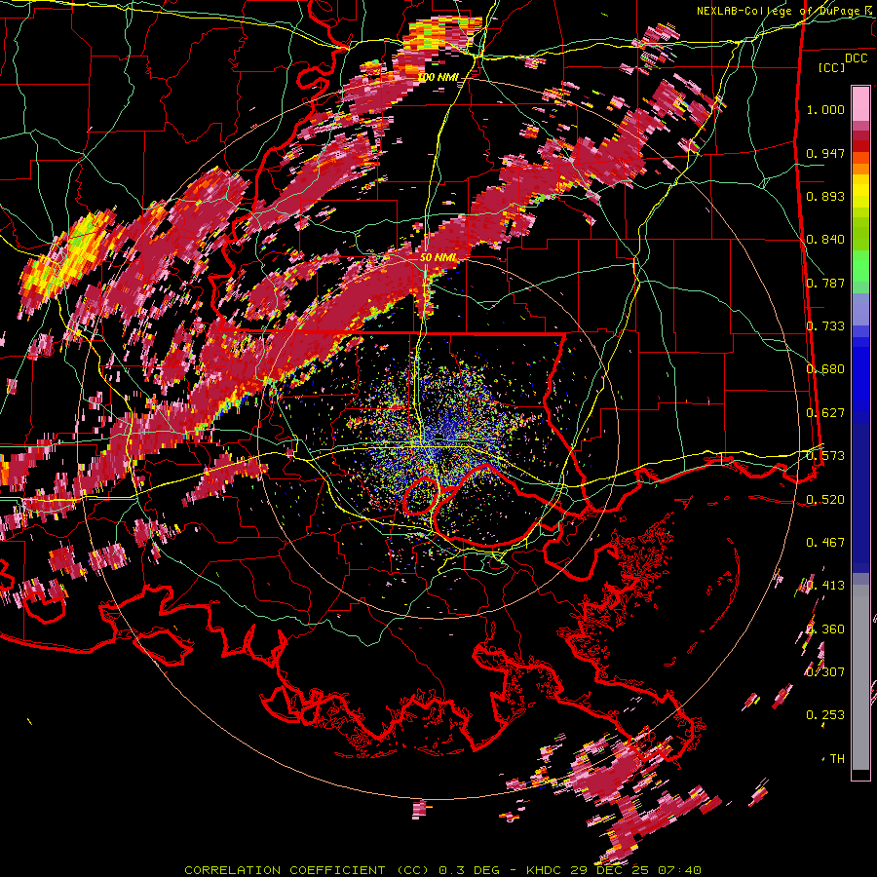This screenshot has width=877, height=877.
Task: Click the 100 NMI range ring label
Action: (x=438, y=77)
